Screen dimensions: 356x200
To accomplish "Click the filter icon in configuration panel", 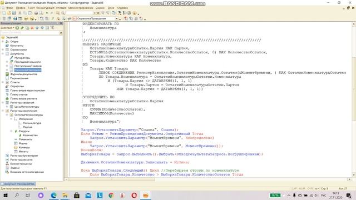I will 52,28.
